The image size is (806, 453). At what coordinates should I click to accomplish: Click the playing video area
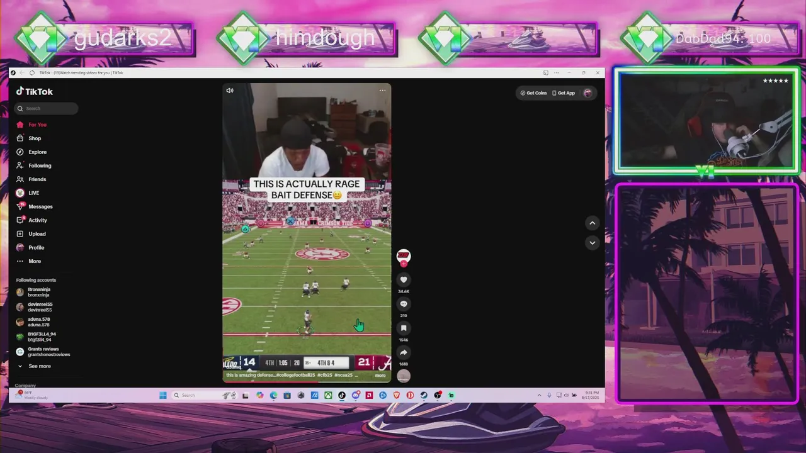(x=307, y=233)
